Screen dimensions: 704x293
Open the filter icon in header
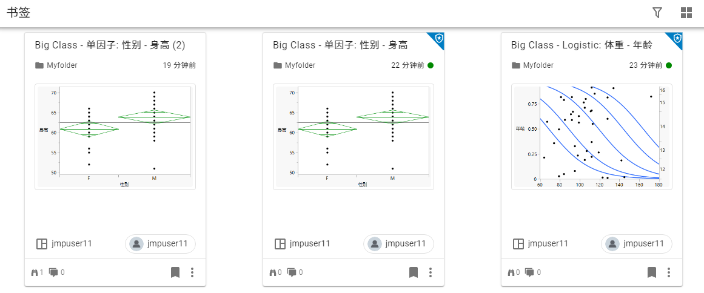click(x=657, y=13)
